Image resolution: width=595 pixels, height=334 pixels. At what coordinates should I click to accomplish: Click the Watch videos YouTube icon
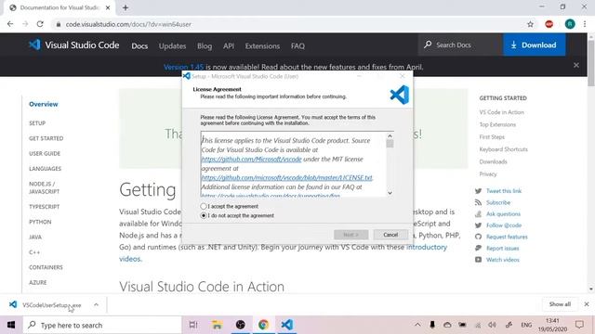coord(478,260)
